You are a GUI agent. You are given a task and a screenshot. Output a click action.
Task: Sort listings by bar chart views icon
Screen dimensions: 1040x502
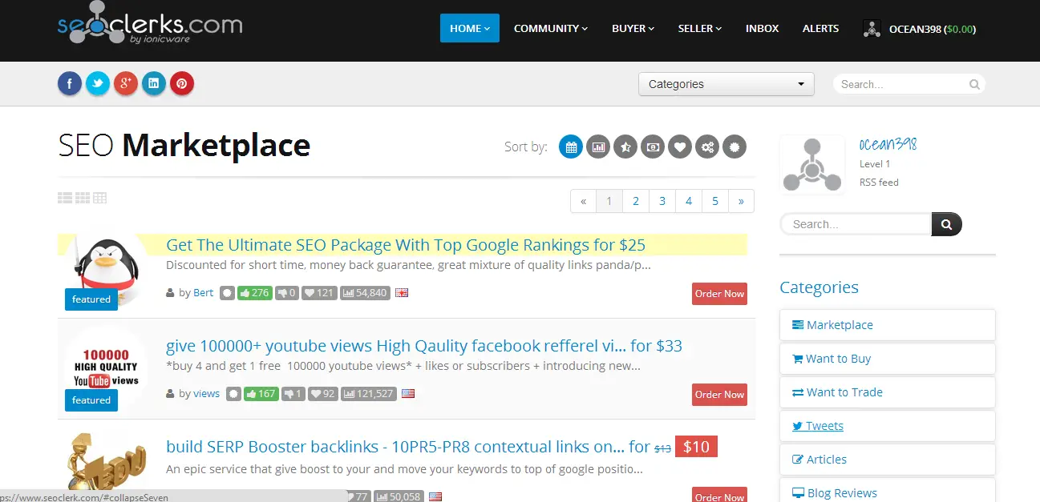click(x=598, y=147)
